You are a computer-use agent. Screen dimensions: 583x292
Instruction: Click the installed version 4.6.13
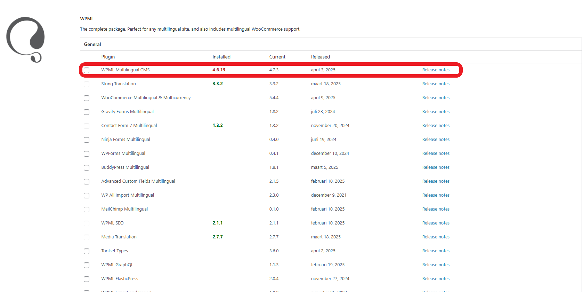[219, 70]
